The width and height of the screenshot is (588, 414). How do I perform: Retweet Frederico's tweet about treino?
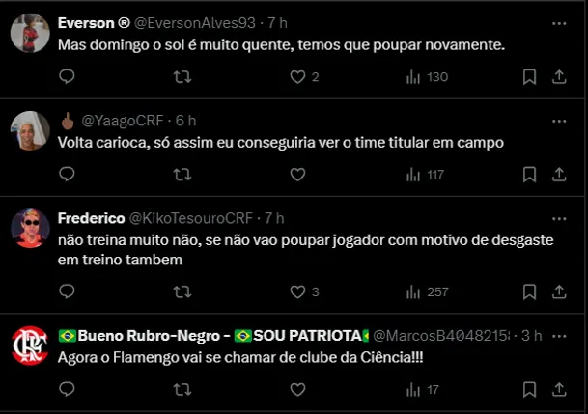[181, 291]
